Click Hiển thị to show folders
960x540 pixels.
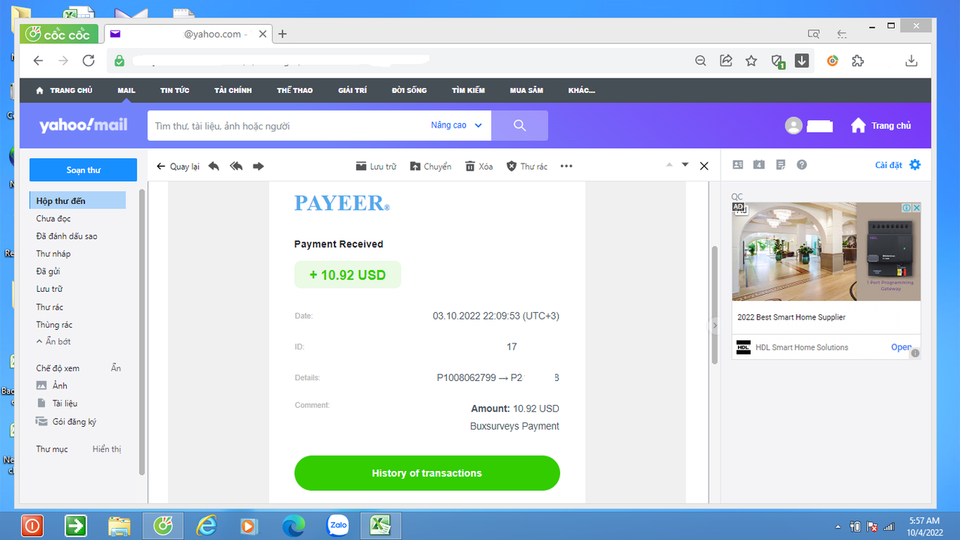click(x=106, y=449)
